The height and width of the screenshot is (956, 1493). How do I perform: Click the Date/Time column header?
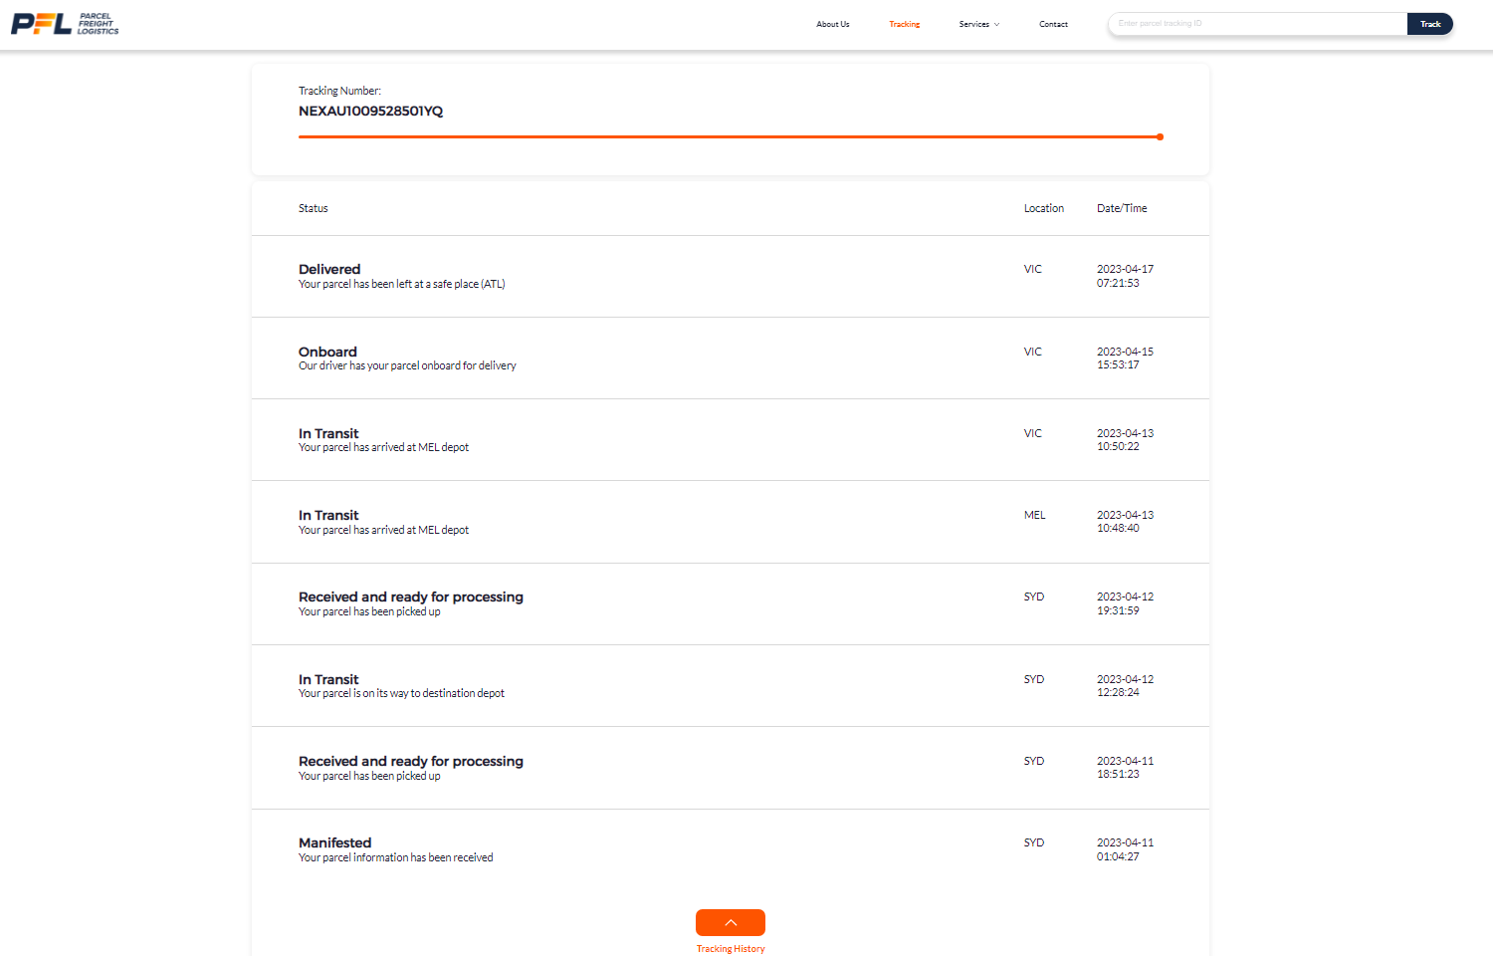(1122, 208)
